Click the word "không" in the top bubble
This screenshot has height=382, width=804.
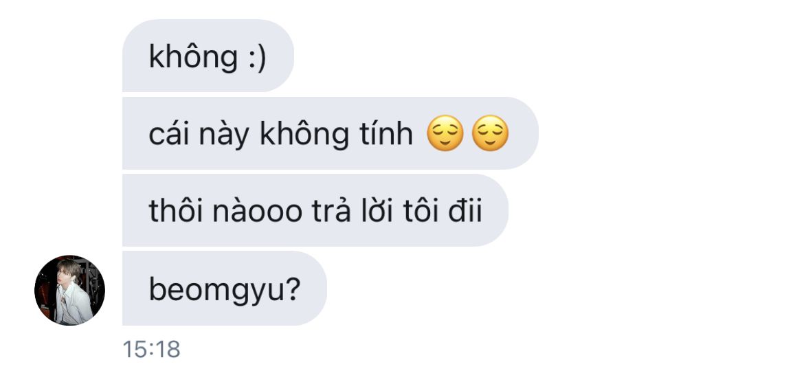[193, 56]
